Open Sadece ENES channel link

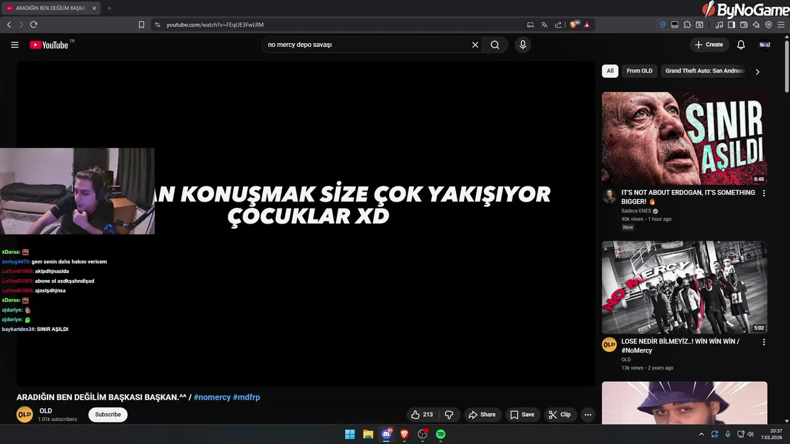pos(636,211)
